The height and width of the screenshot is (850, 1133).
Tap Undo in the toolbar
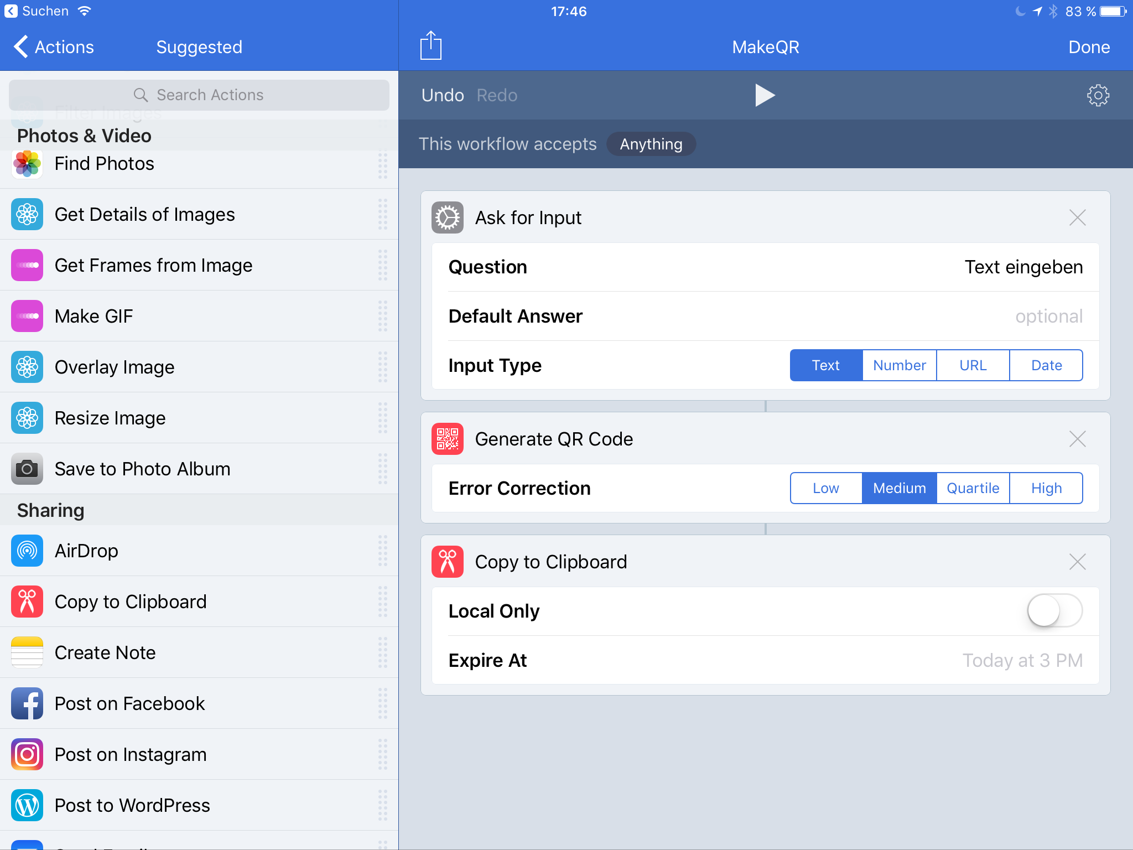coord(442,95)
